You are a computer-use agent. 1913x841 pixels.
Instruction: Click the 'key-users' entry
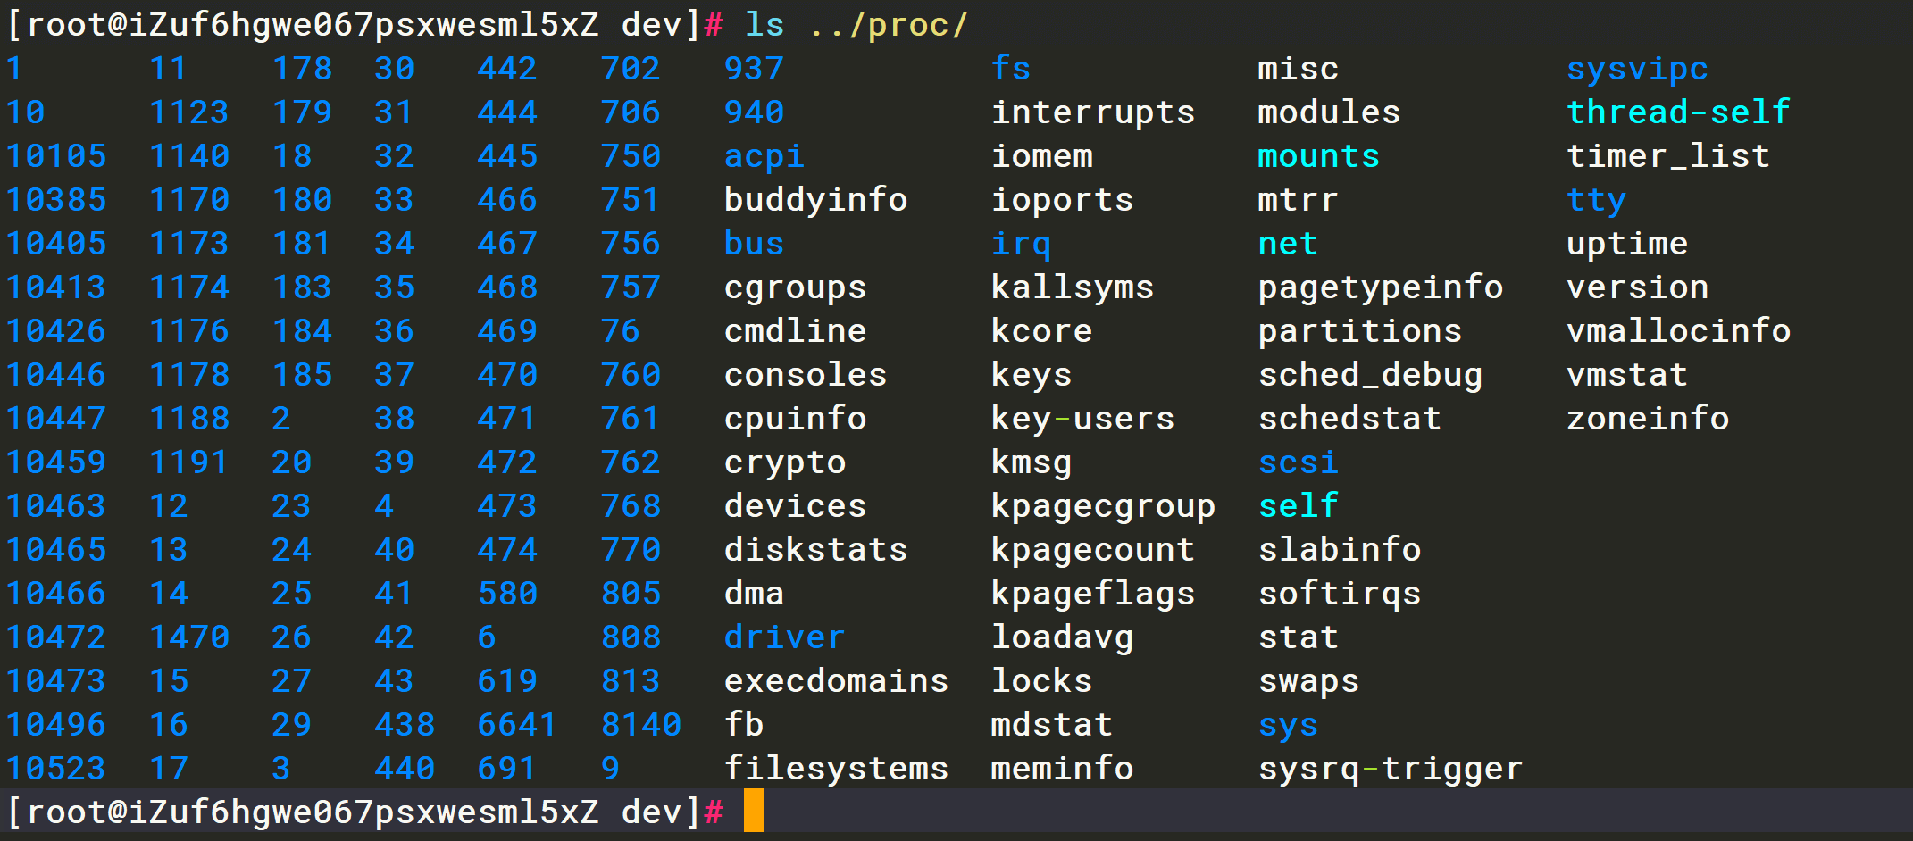1082,419
